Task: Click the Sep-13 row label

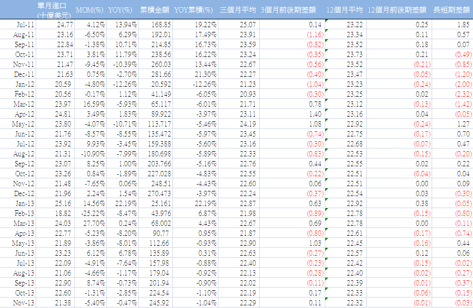Action: (x=25, y=283)
